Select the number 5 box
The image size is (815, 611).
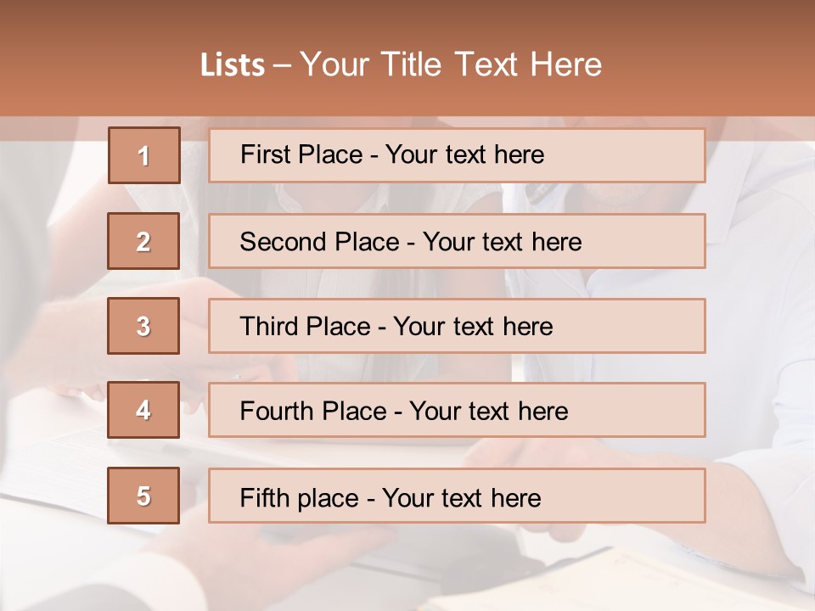(x=143, y=496)
